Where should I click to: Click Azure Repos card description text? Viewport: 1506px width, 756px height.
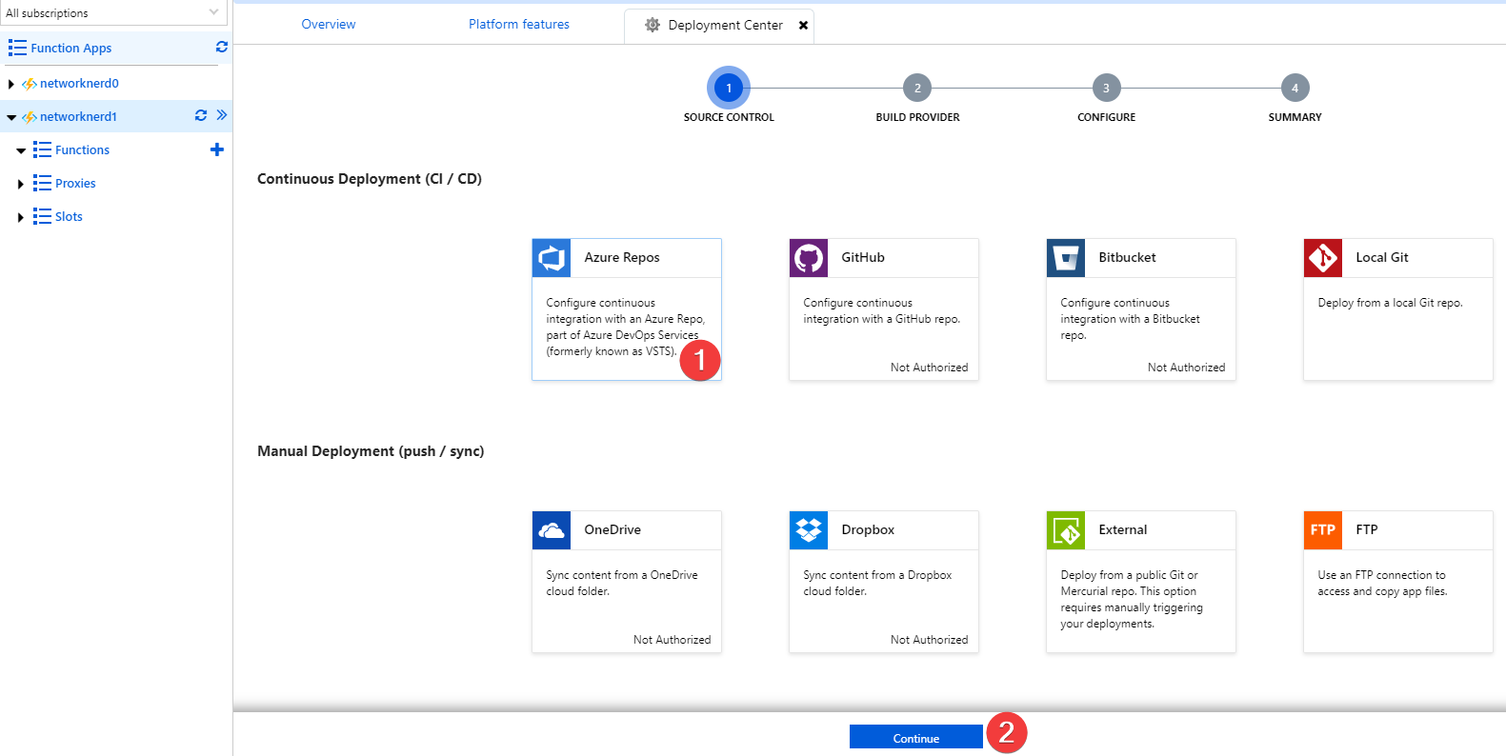pyautogui.click(x=625, y=328)
